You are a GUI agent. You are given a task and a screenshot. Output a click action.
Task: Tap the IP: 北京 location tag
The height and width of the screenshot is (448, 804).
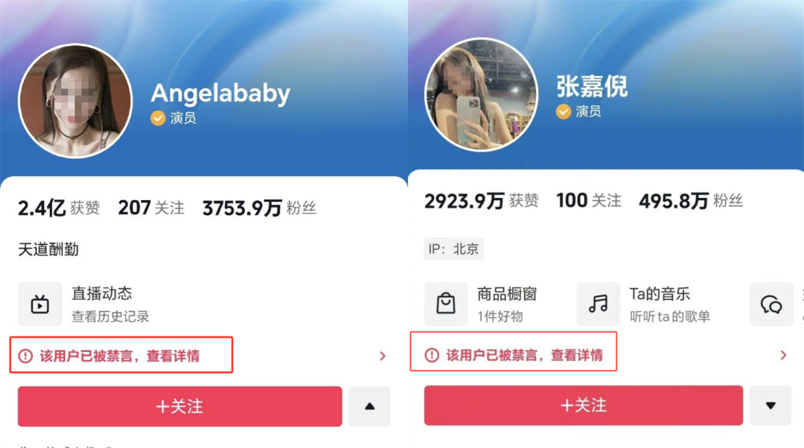454,249
